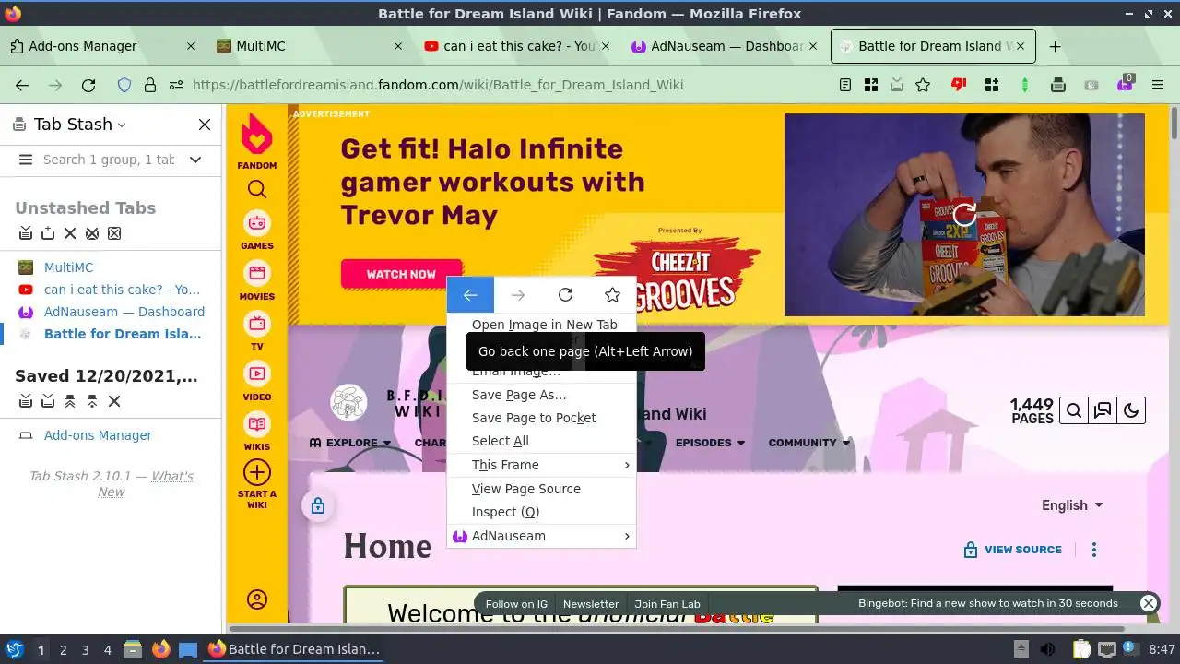Dismiss the Bingebot notification with X
1180x664 pixels.
click(x=1148, y=603)
